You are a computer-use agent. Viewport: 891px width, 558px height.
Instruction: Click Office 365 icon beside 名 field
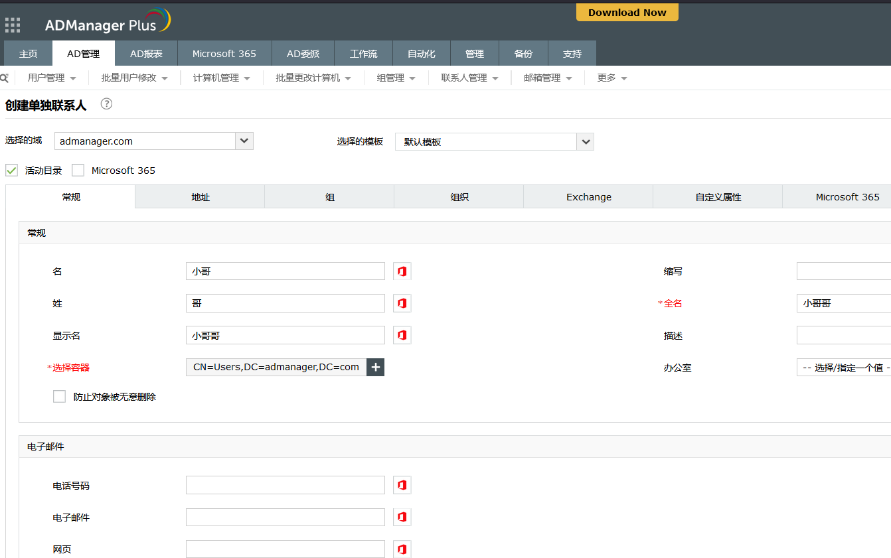coord(402,271)
